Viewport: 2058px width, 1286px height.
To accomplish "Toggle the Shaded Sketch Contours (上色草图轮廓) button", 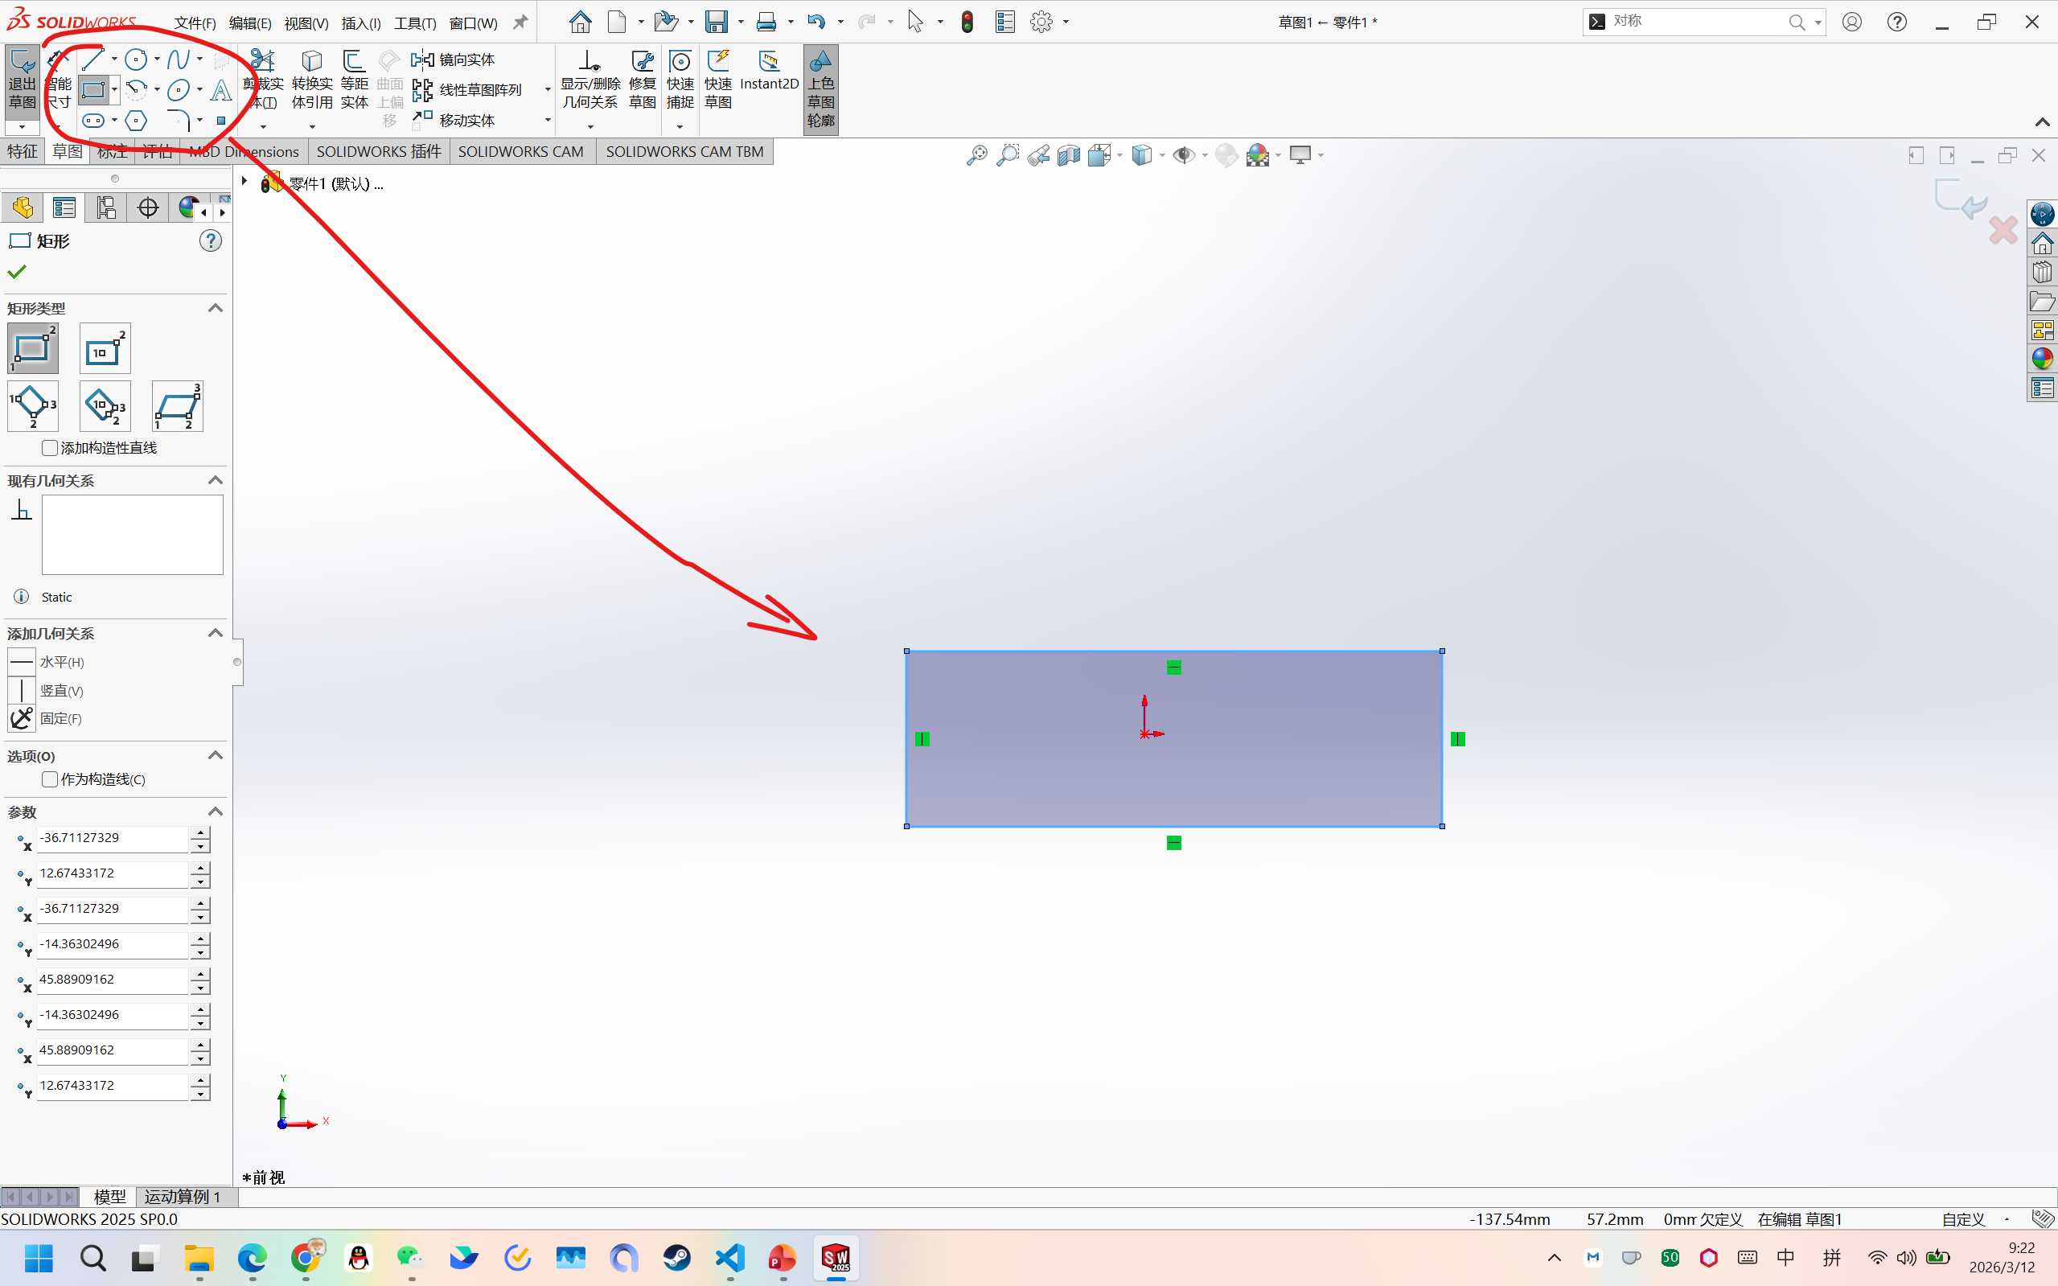I will [820, 88].
